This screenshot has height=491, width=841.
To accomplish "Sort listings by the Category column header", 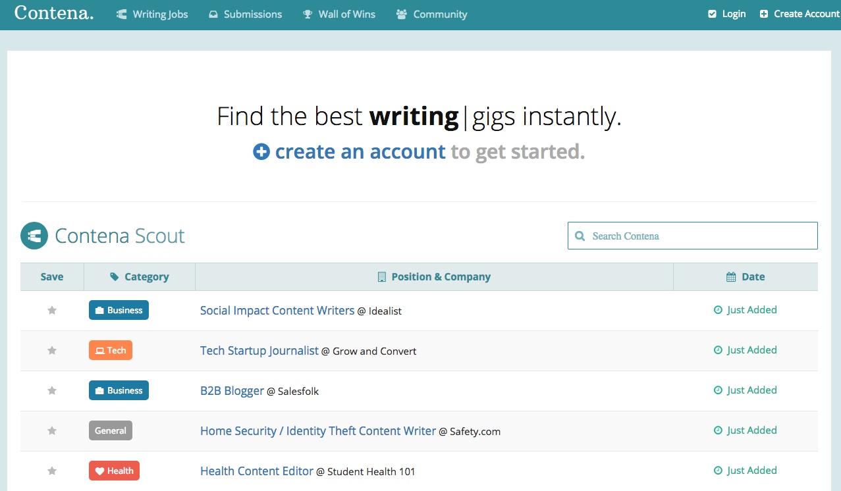I will (140, 277).
